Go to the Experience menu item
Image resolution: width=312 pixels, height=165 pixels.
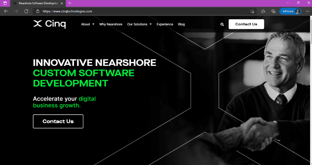tap(165, 24)
